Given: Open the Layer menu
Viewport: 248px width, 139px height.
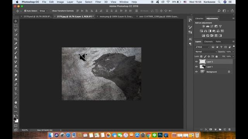Looking at the screenshot, I should click(x=70, y=2).
